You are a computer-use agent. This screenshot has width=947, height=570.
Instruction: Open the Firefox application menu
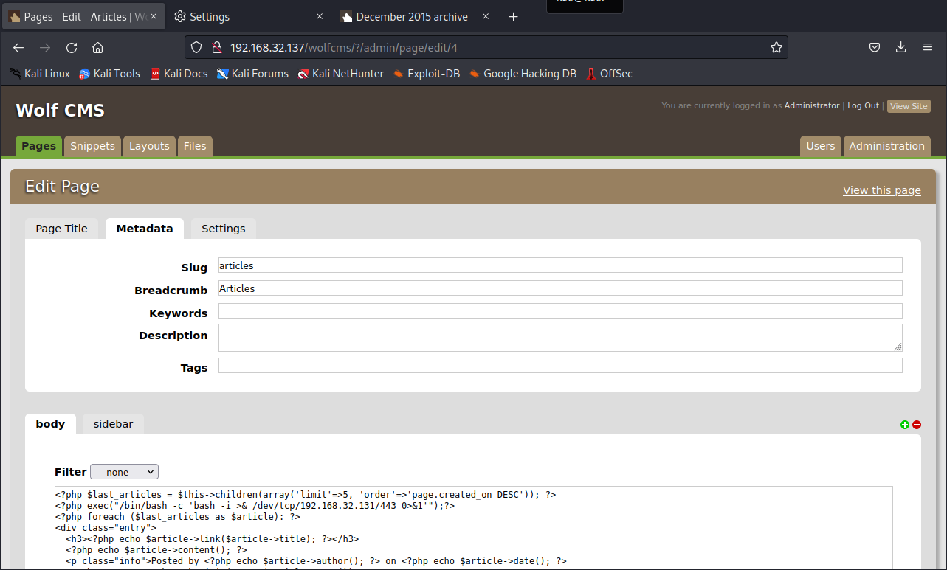[x=928, y=47]
